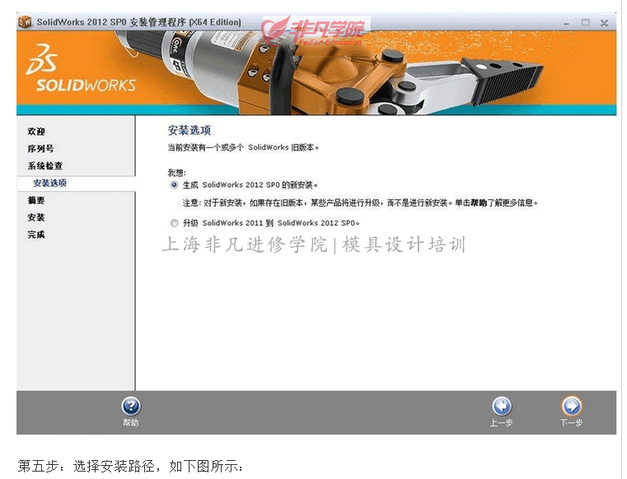
Task: Click the 上一步 label text
Action: [x=502, y=423]
